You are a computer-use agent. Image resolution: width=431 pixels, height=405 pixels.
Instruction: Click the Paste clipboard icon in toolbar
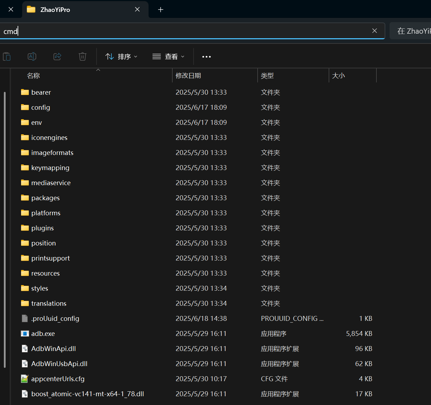coord(7,56)
